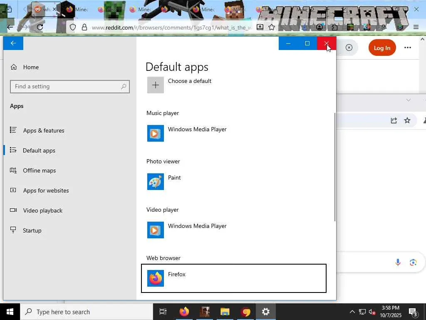Click the Settings window vertical scrollbar
The image size is (426, 320).
pos(335,167)
